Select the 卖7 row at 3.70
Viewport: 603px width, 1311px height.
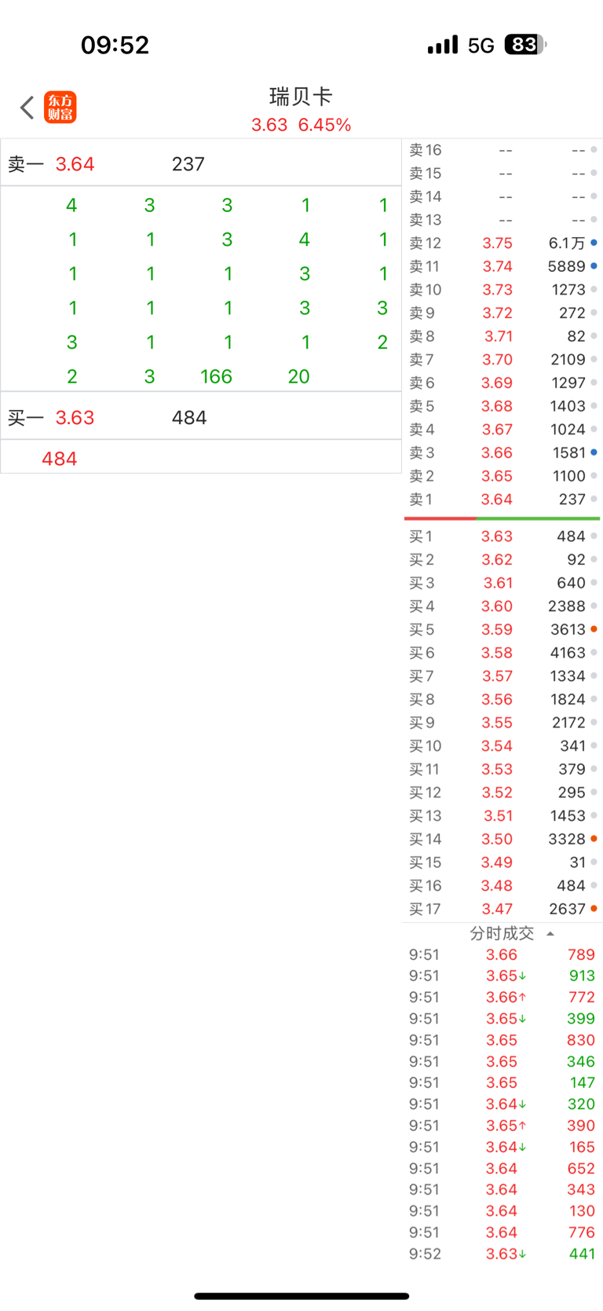pyautogui.click(x=502, y=360)
